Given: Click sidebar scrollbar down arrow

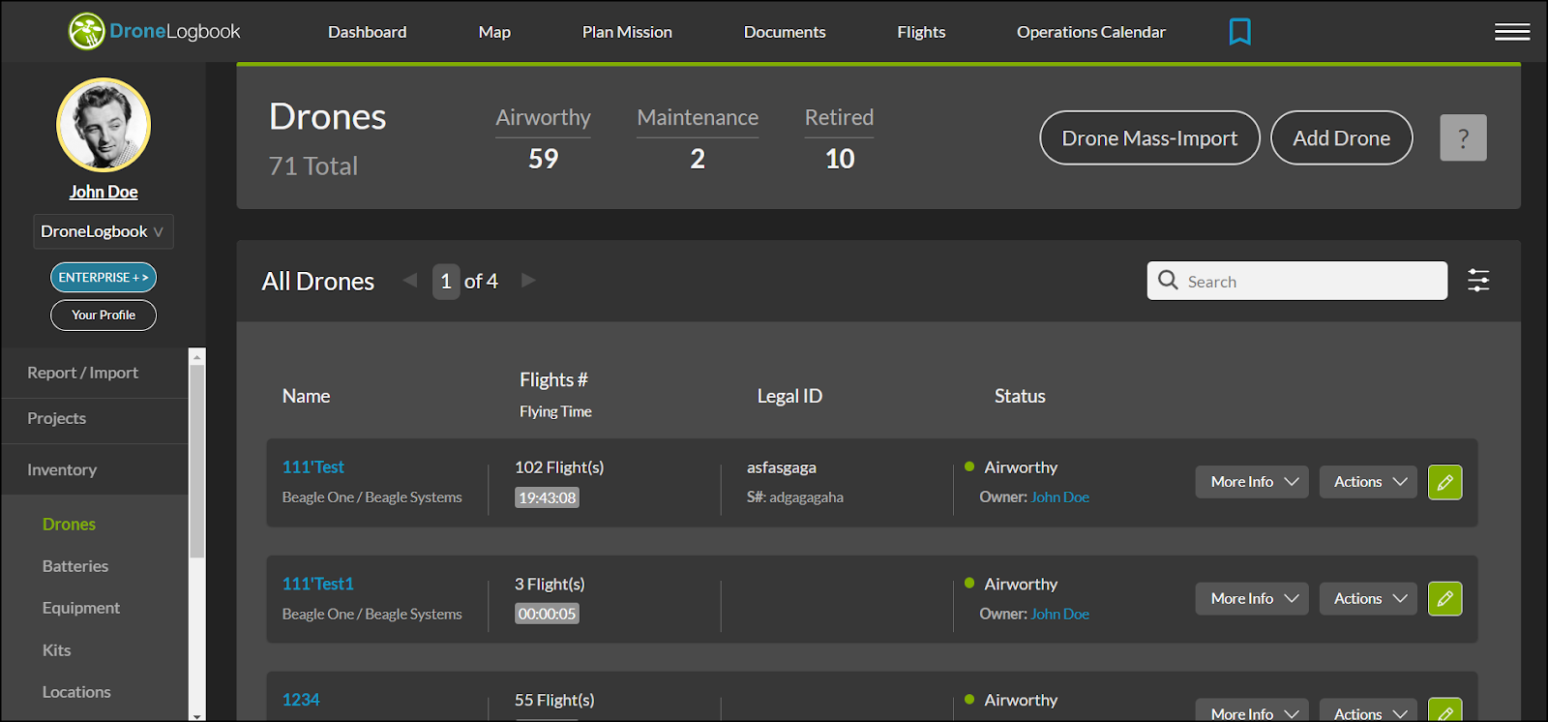Looking at the screenshot, I should pyautogui.click(x=197, y=715).
